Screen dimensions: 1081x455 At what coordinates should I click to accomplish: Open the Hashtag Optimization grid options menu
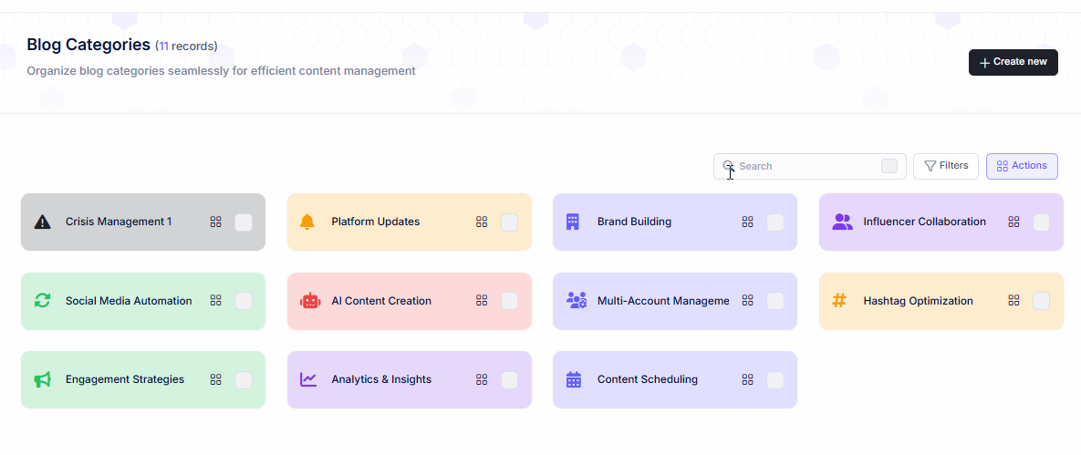pos(1013,301)
